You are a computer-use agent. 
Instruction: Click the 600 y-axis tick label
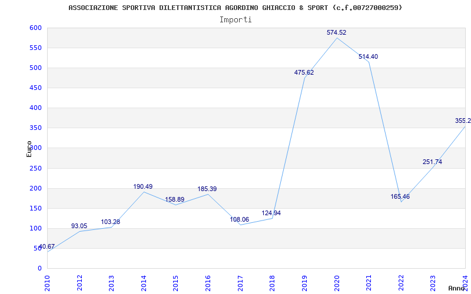pos(35,28)
